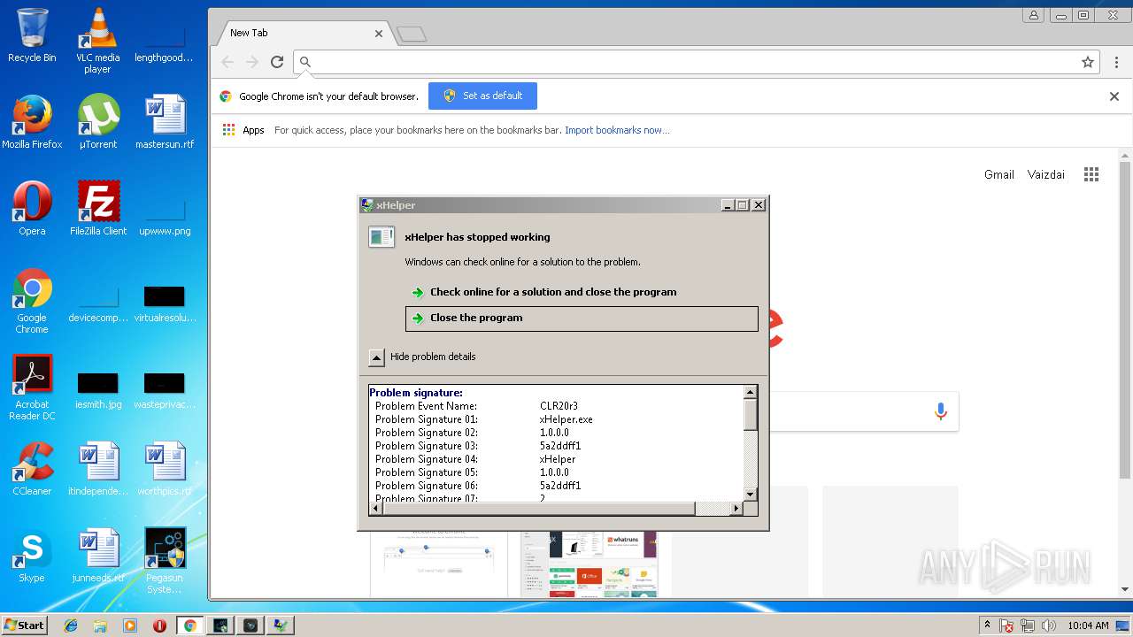Launch Mozilla Firefox from desktop
1133x637 pixels.
(x=32, y=122)
